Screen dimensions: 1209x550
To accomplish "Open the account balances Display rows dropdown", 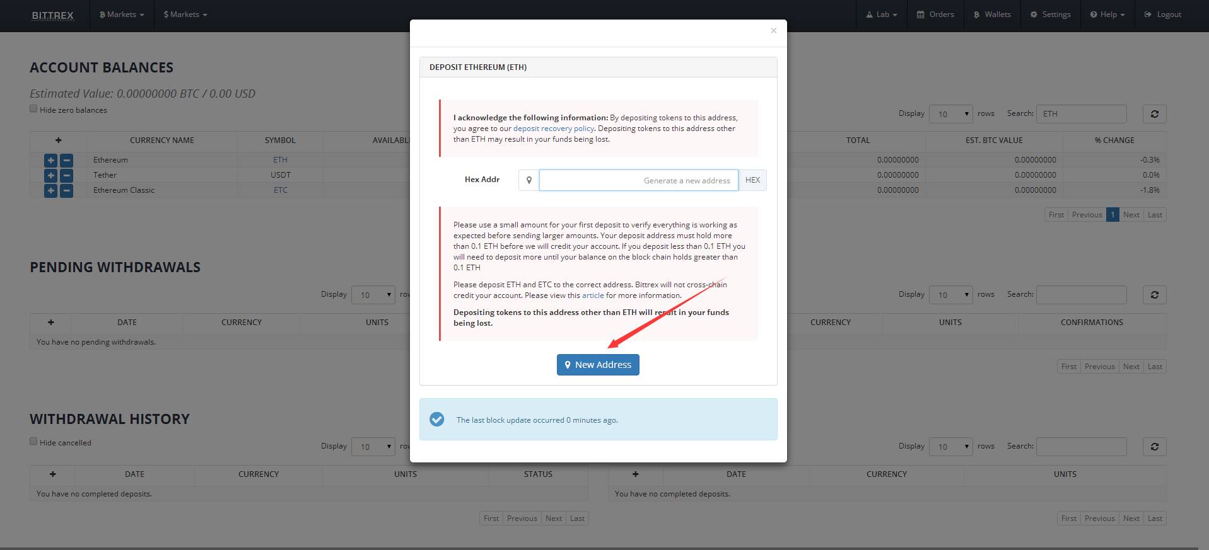I will [952, 114].
